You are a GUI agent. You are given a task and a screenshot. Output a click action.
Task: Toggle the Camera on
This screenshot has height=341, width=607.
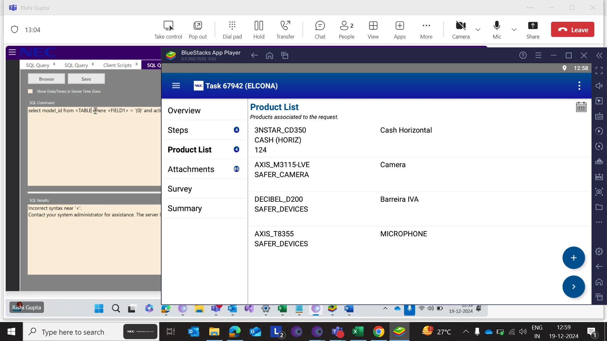461,30
